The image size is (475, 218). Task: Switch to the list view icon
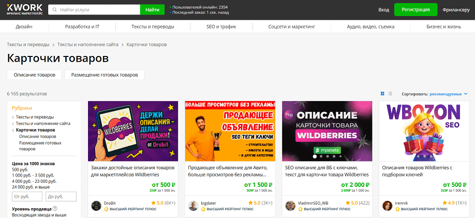391,93
